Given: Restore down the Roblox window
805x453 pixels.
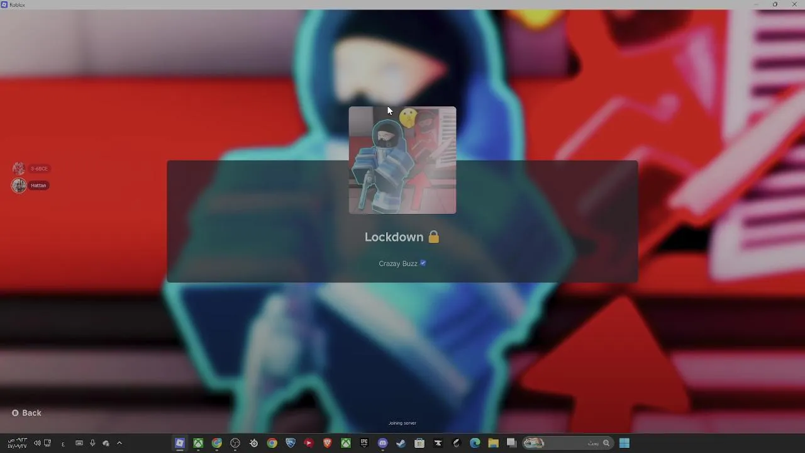Looking at the screenshot, I should tap(775, 4).
